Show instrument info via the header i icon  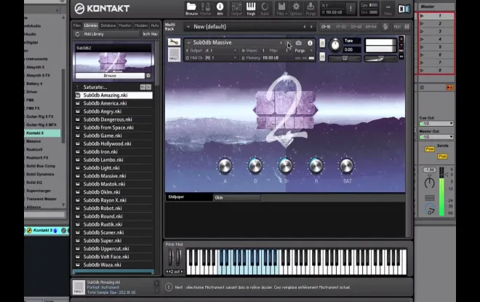(x=310, y=43)
